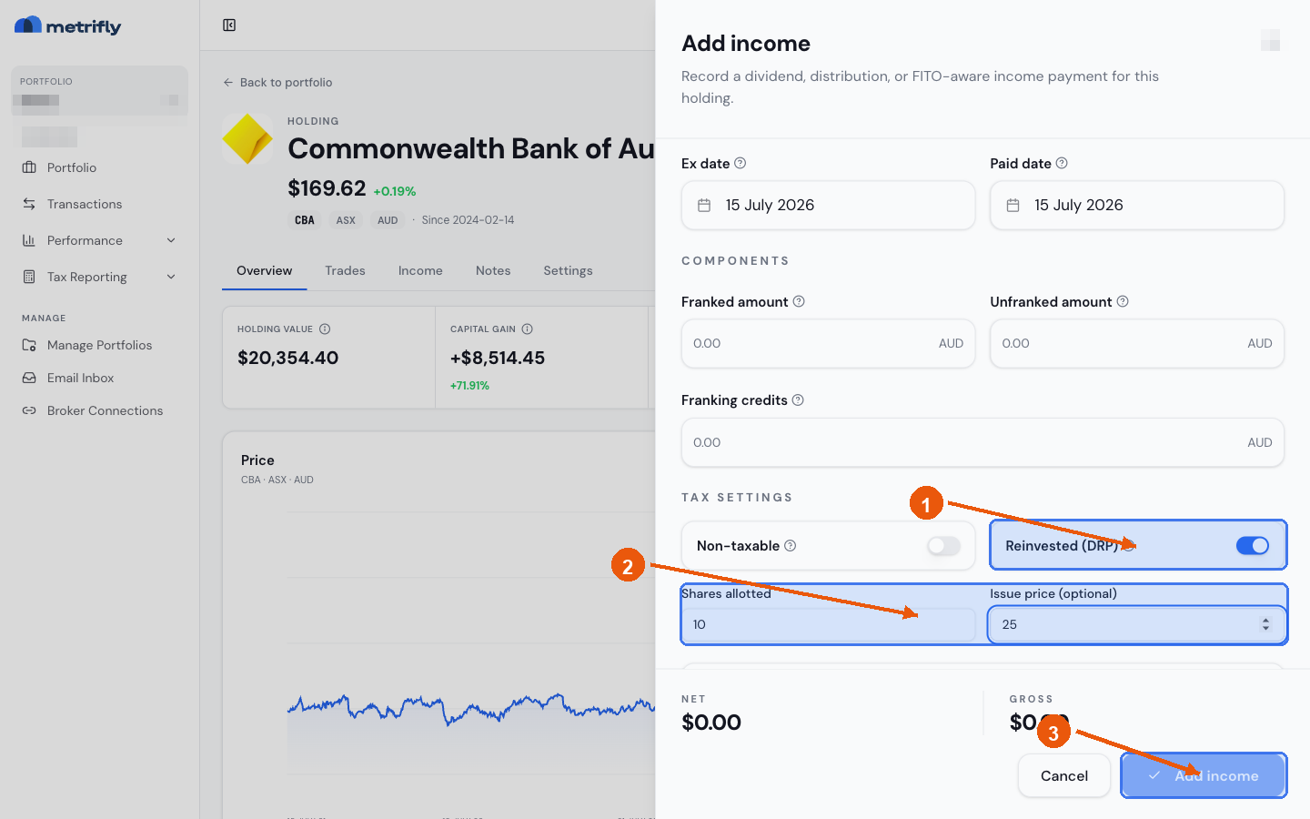Click the Paid date field

[1137, 205]
